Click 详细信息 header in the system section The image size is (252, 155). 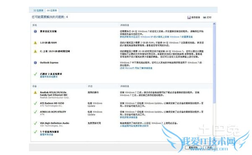(x=125, y=25)
